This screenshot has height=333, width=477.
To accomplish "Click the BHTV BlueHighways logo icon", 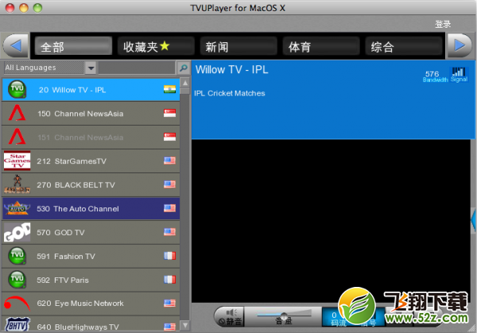I will (x=17, y=325).
